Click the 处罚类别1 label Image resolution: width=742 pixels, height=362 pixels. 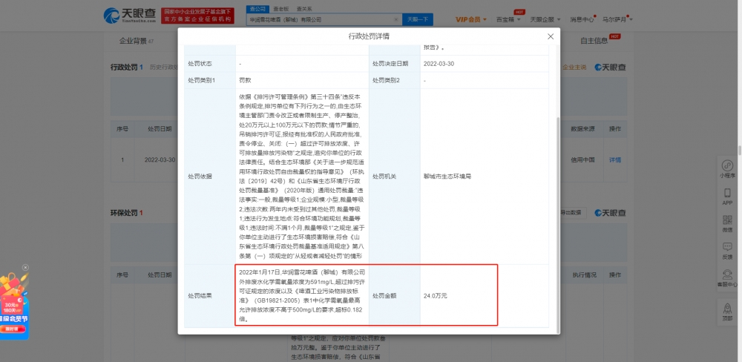click(x=202, y=80)
